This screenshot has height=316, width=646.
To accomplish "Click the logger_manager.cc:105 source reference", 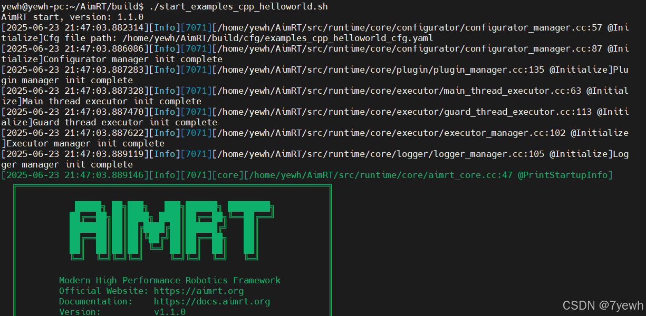I will pos(488,154).
